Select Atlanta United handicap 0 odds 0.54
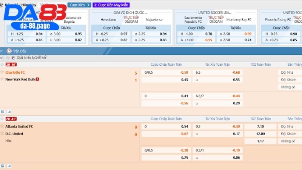Viewport: 302px width, 170px height. point(166,127)
